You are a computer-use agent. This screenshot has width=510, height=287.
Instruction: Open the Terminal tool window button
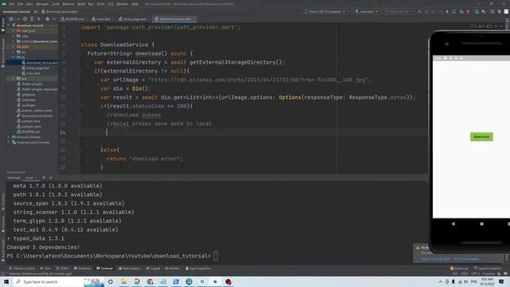pos(104,269)
